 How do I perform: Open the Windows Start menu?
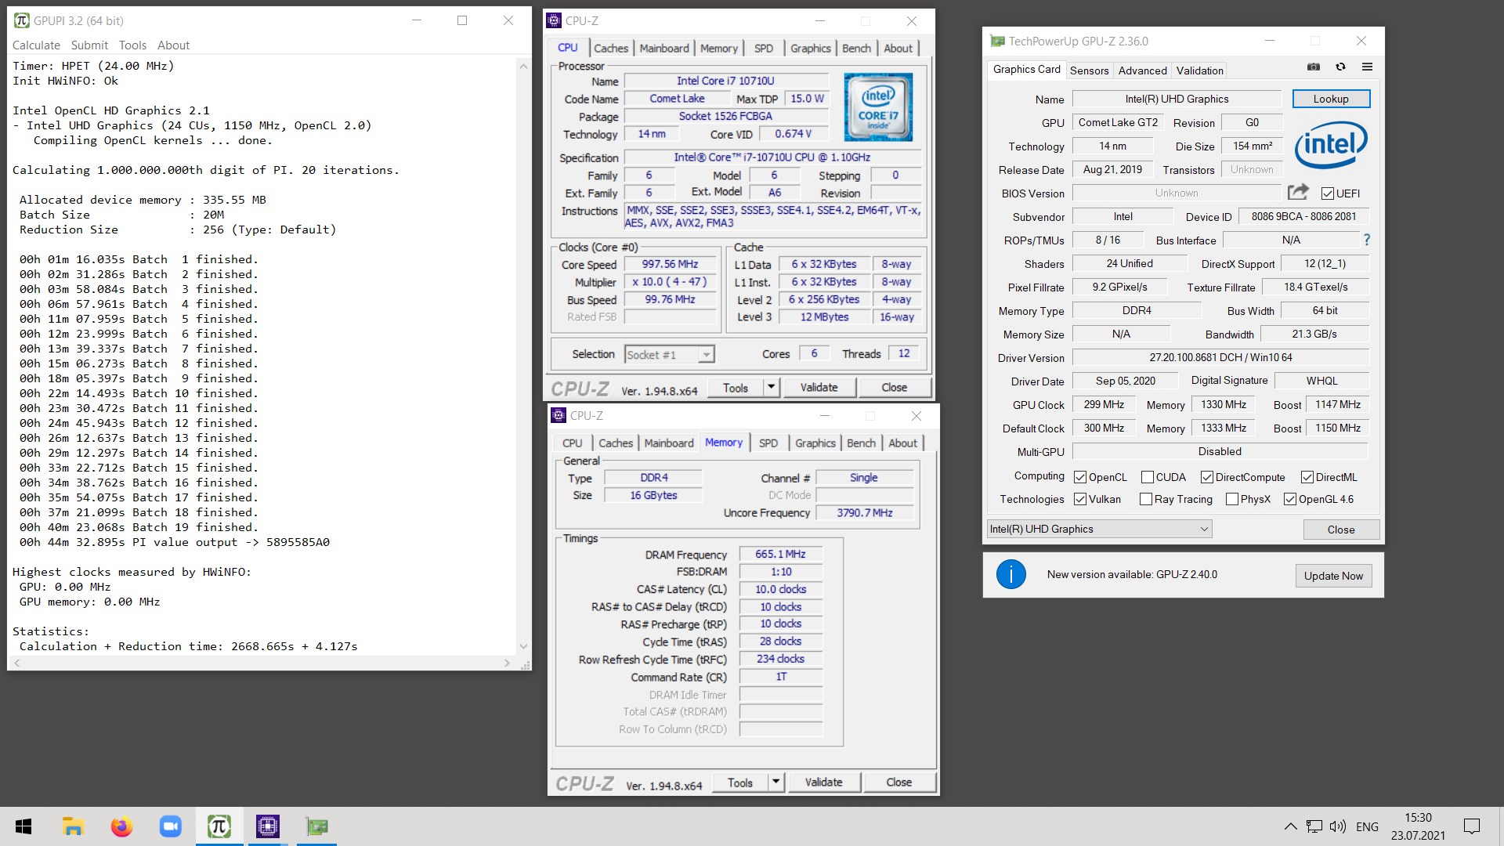(23, 826)
